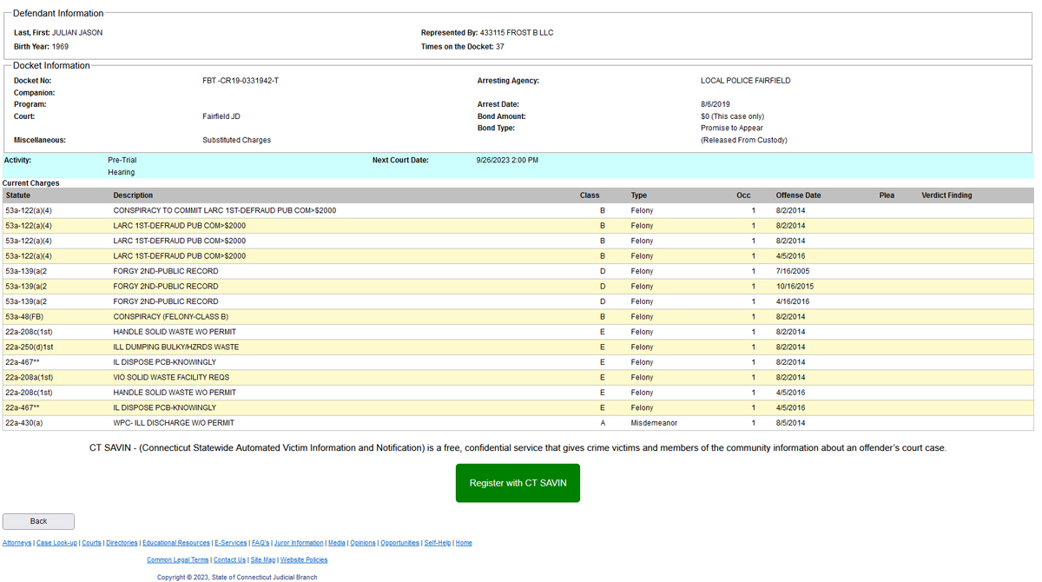Select next court date 9/26/2023 2:00 PM
This screenshot has width=1042, height=582.
507,161
